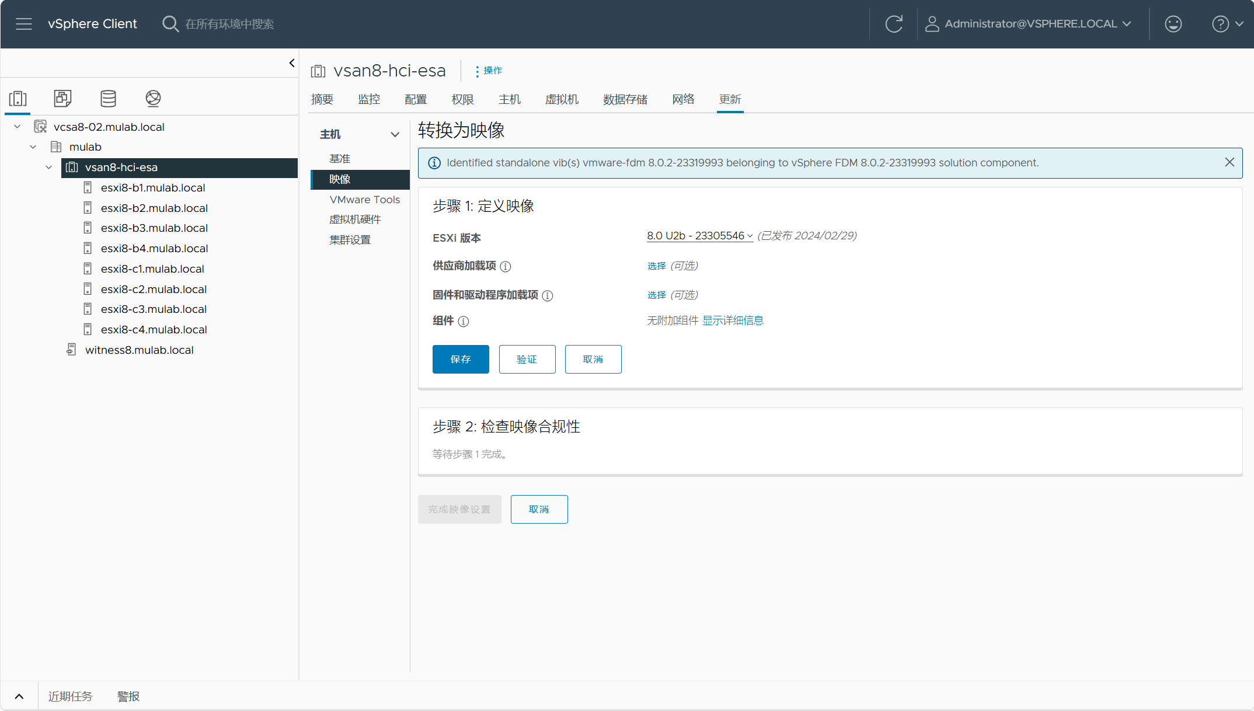Click the vCenter server icon in tree

click(40, 127)
